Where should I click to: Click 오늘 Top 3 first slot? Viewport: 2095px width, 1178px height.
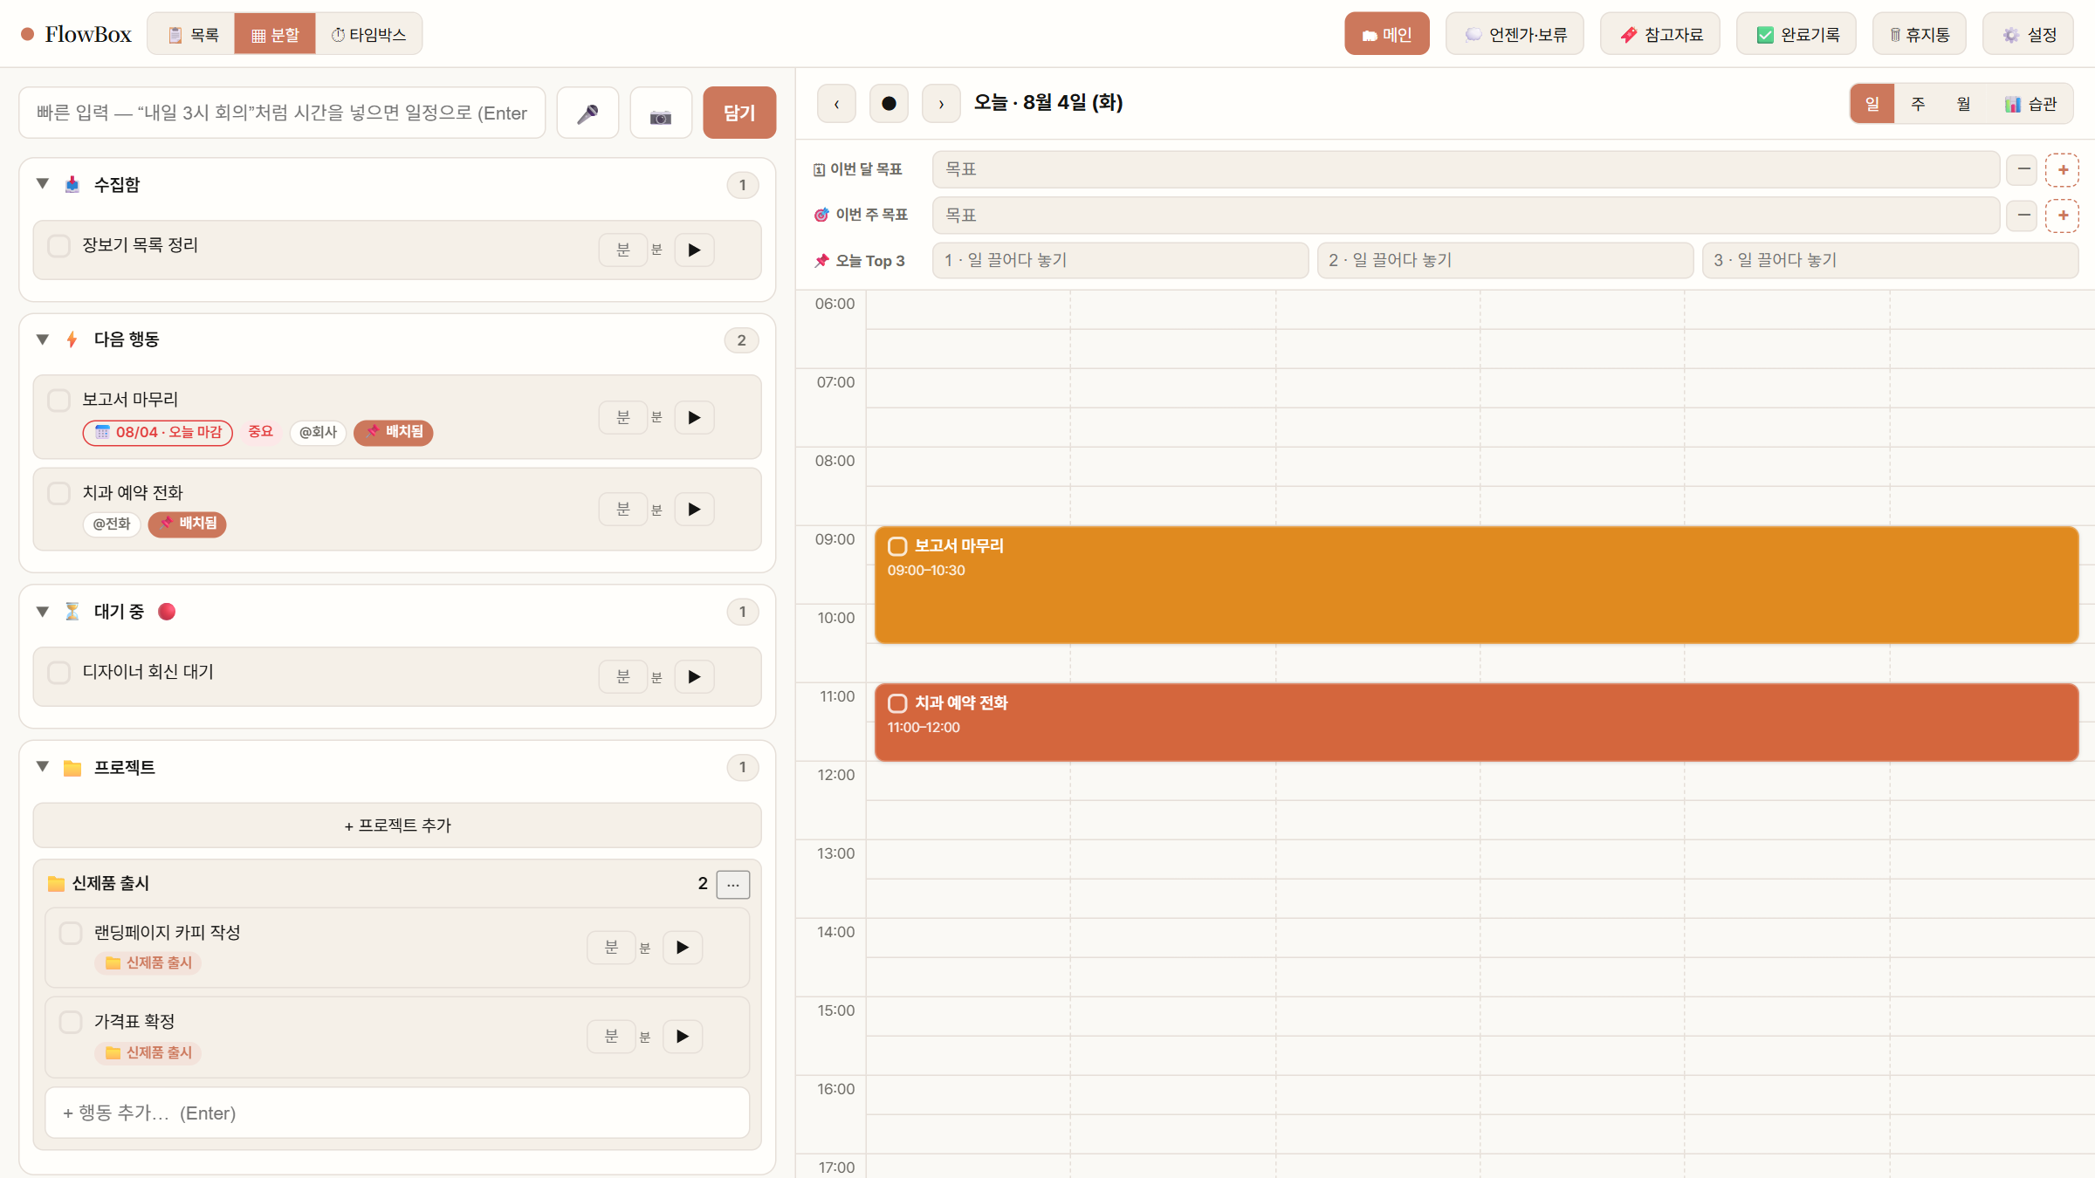coord(1121,260)
